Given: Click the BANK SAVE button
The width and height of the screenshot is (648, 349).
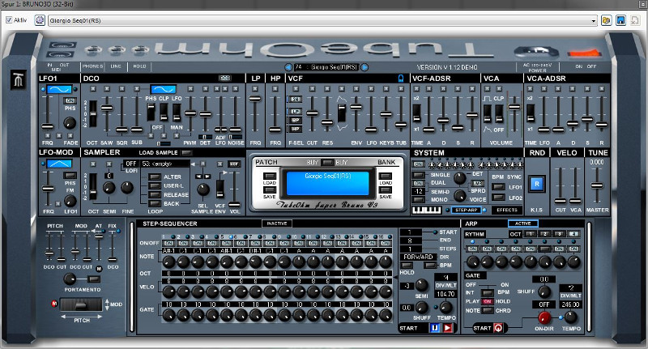Looking at the screenshot, I should 386,189.
